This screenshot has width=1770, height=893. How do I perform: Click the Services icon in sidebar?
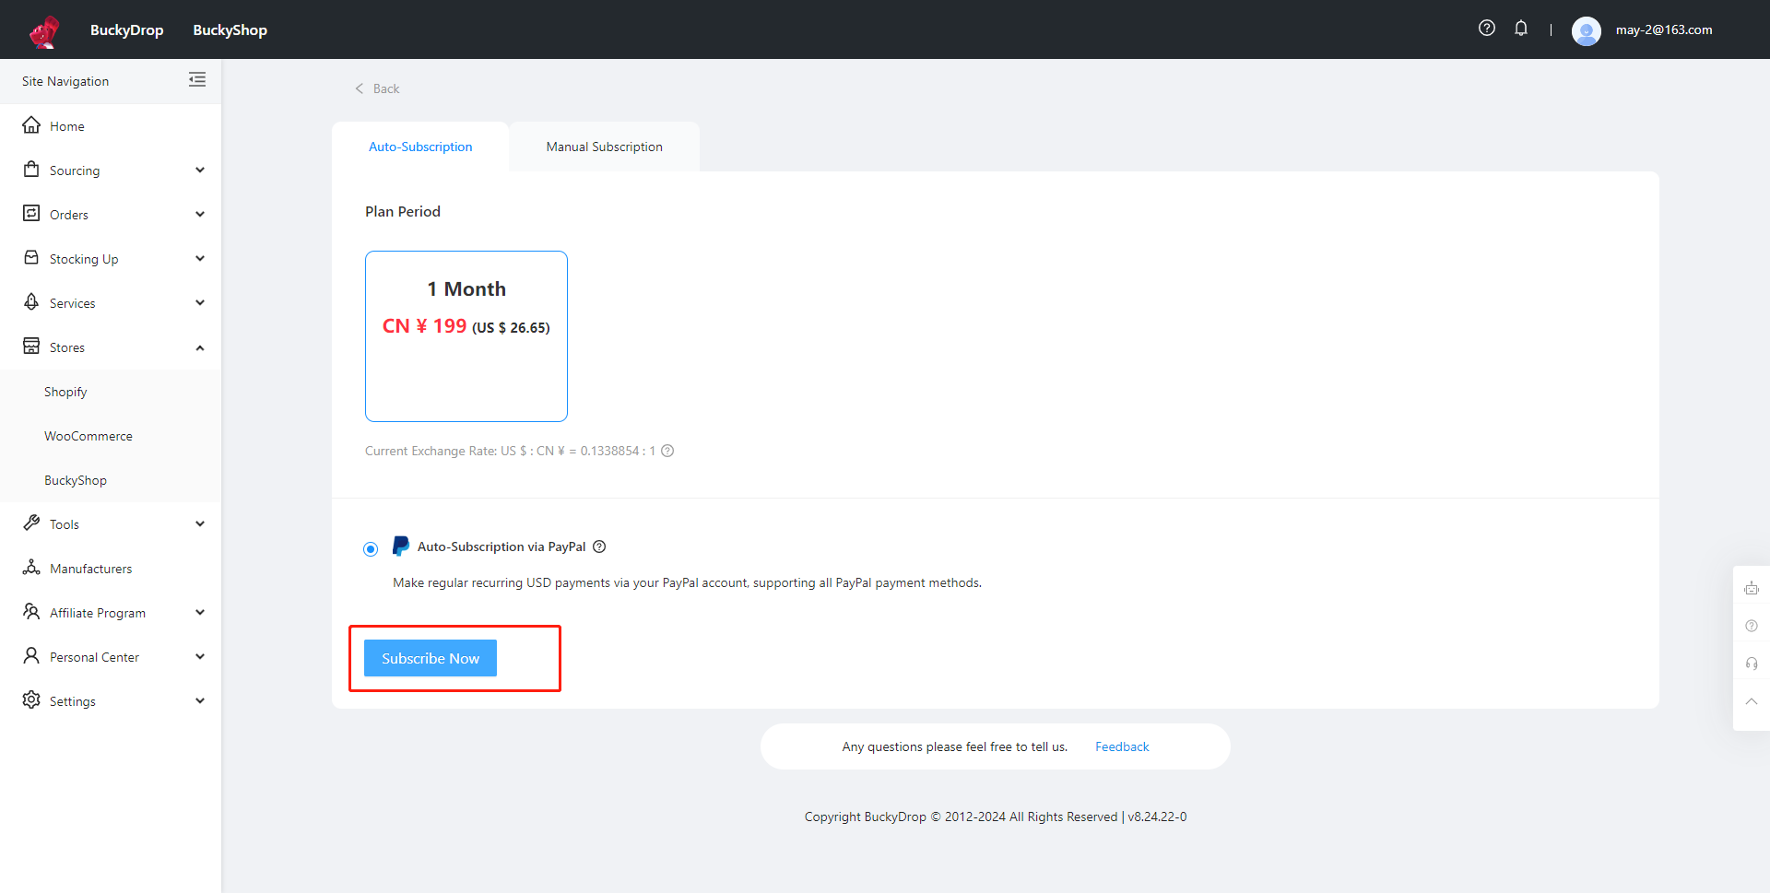(x=31, y=302)
